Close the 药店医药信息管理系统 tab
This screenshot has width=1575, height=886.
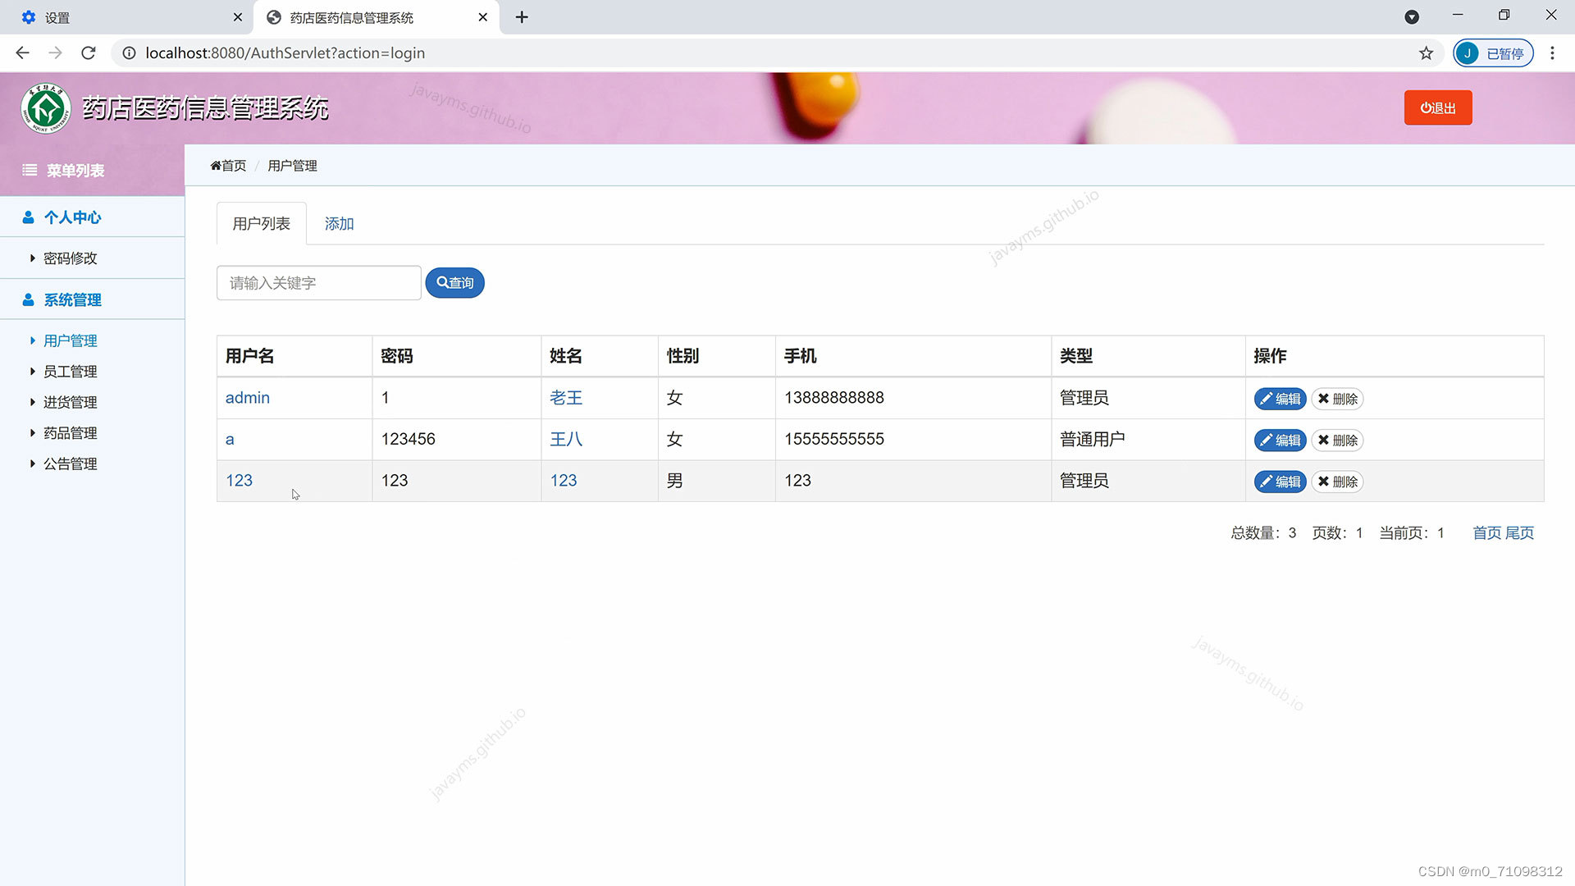pos(482,17)
